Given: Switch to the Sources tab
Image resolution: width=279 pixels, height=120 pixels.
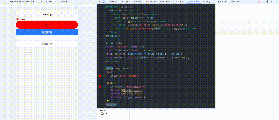Looking at the screenshot, I should pos(137,2).
